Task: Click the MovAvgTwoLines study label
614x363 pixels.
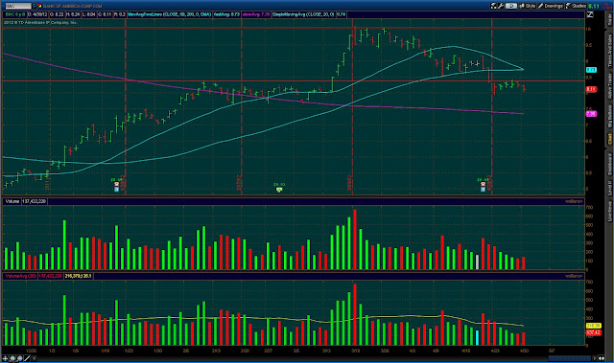Action: click(x=170, y=14)
